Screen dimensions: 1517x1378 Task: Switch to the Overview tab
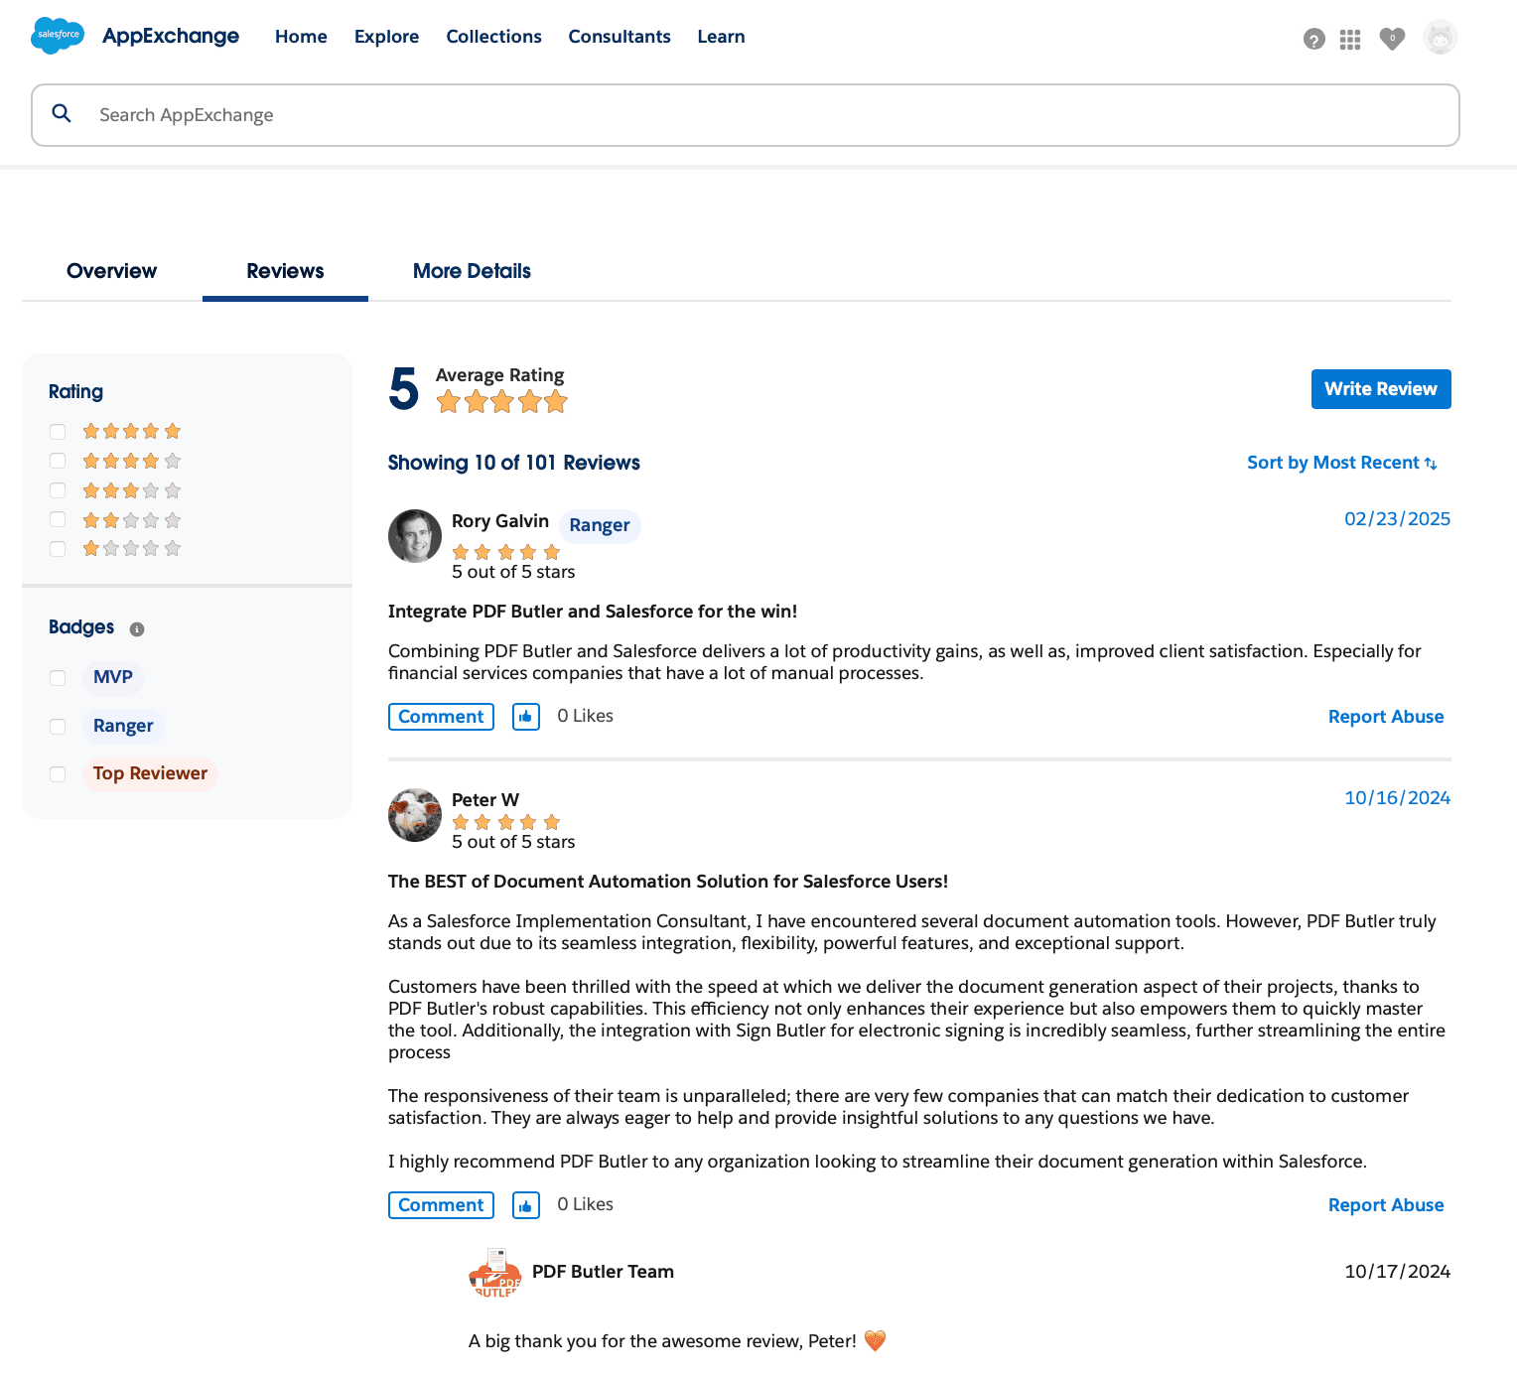coord(111,271)
